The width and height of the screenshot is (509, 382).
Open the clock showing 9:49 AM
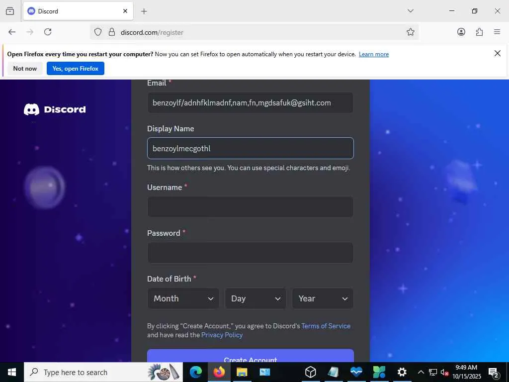pos(466,372)
